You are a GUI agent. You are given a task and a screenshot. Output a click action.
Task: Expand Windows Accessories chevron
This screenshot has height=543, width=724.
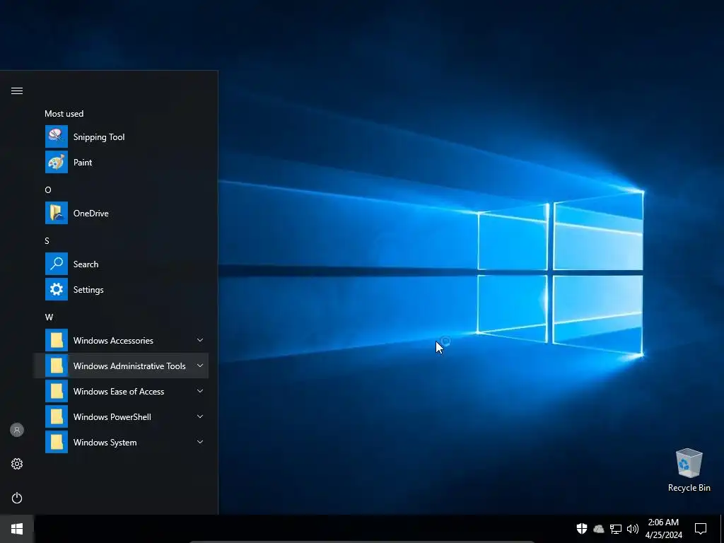200,340
